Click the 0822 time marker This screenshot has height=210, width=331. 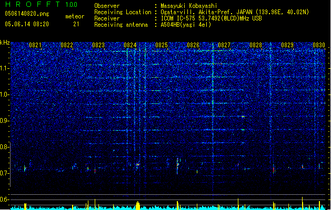click(67, 45)
